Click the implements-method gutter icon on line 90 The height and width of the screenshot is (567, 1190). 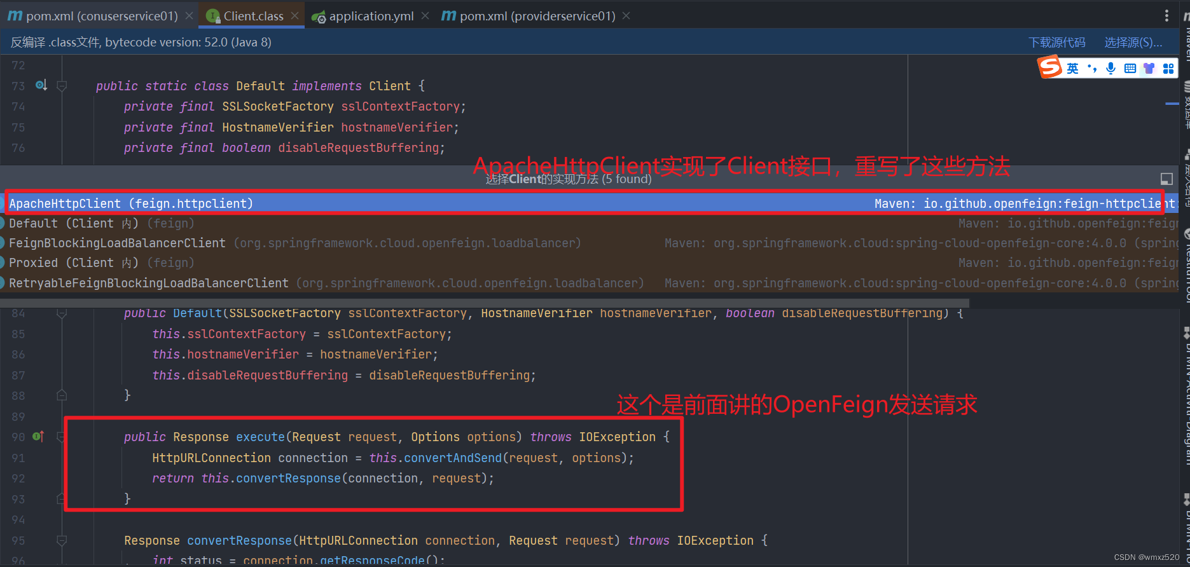[x=38, y=436]
